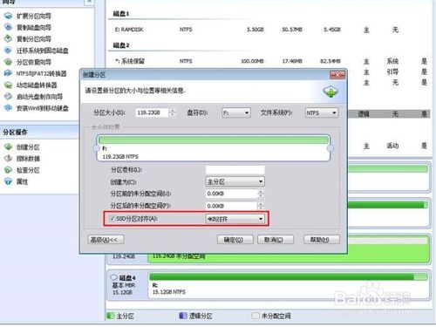Select the 扩展分区向导 text entry
The image size is (436, 327).
[x=34, y=16]
